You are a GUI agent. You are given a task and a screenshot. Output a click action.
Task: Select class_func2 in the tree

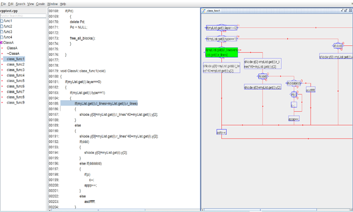pyautogui.click(x=15, y=64)
